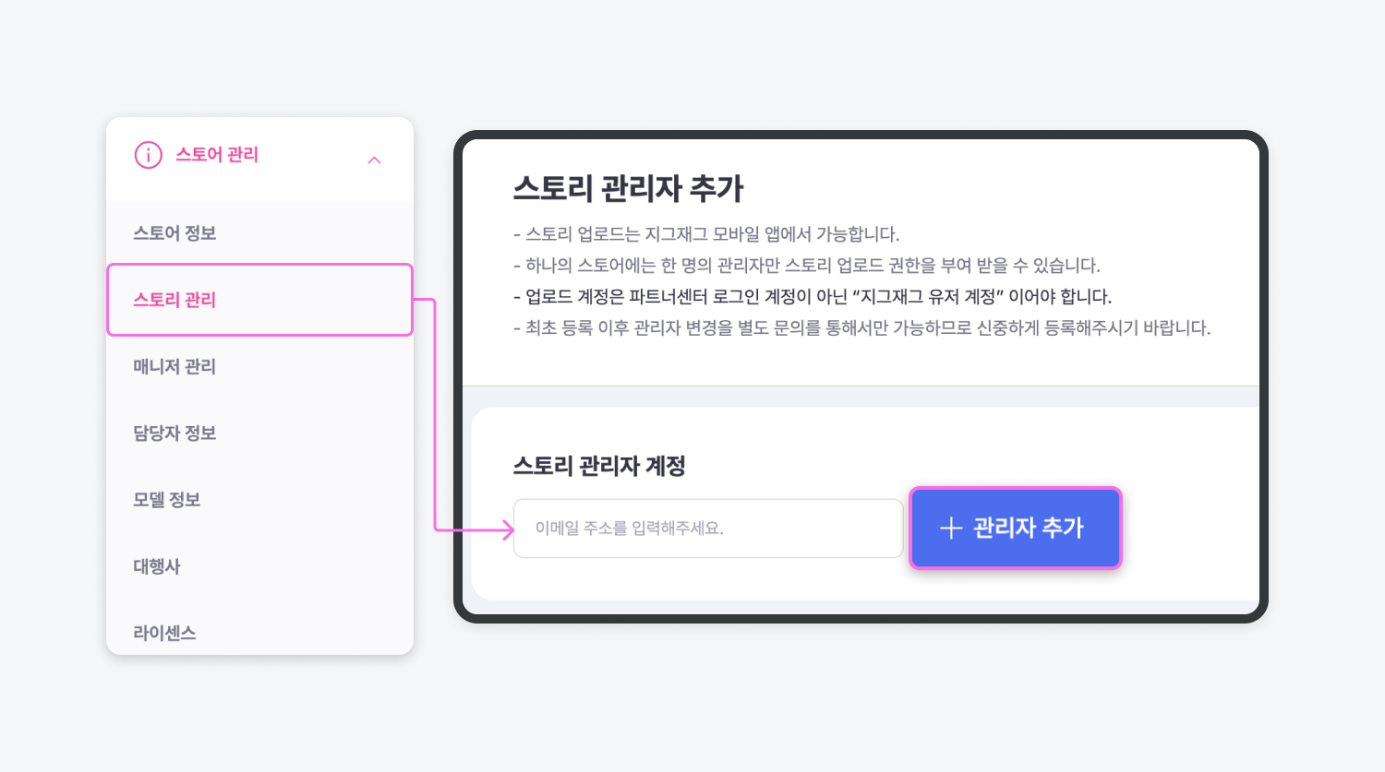The image size is (1385, 772).
Task: Click the note about 한 명의 관리자만 권한
Action: tap(807, 266)
